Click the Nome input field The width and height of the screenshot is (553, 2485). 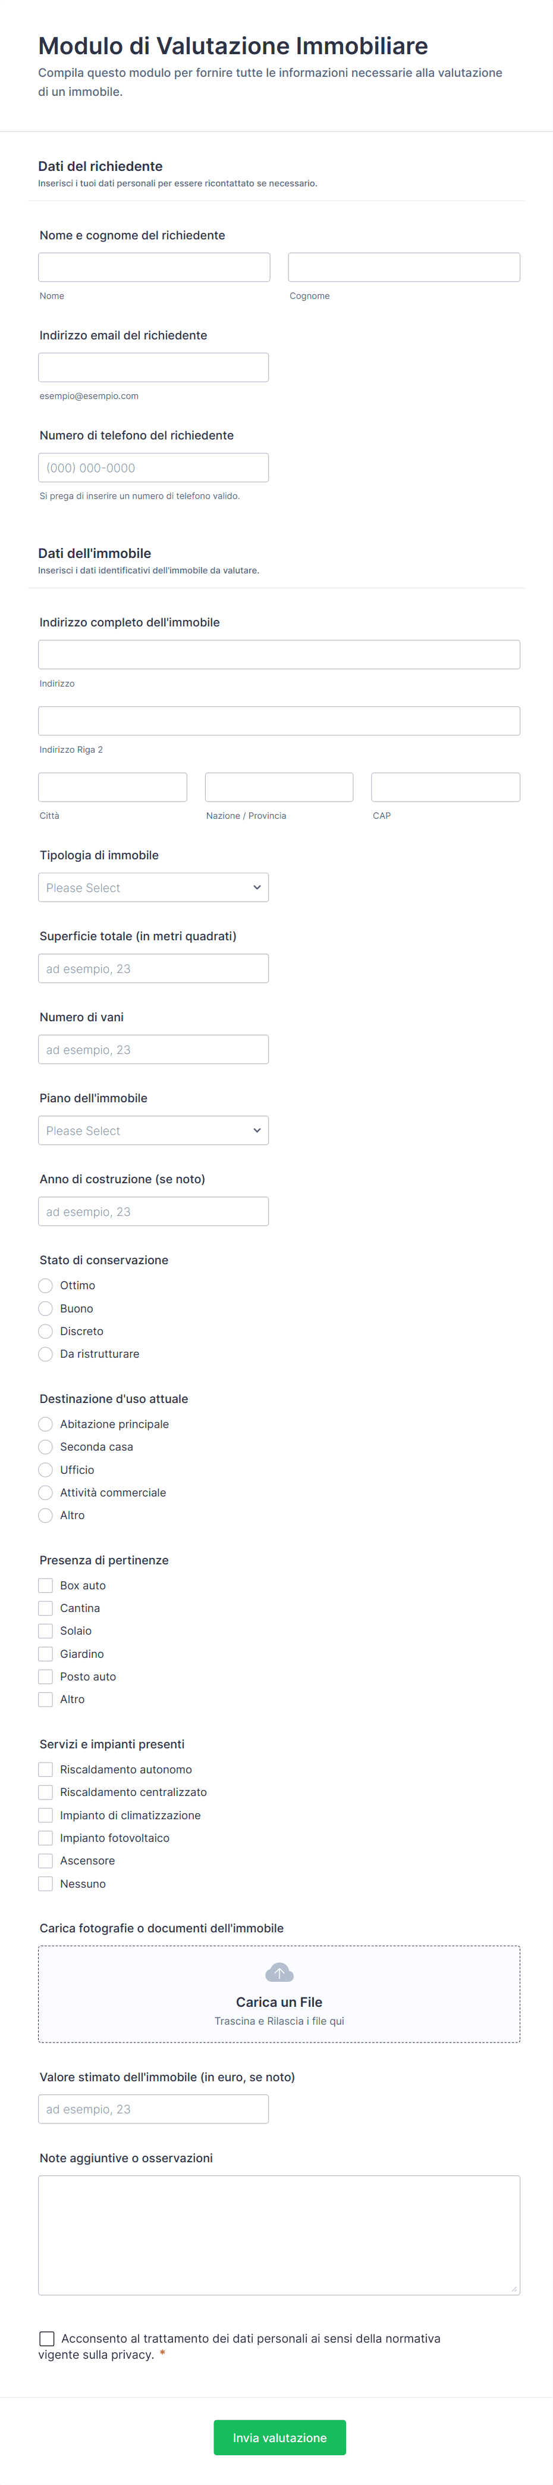[x=154, y=267]
